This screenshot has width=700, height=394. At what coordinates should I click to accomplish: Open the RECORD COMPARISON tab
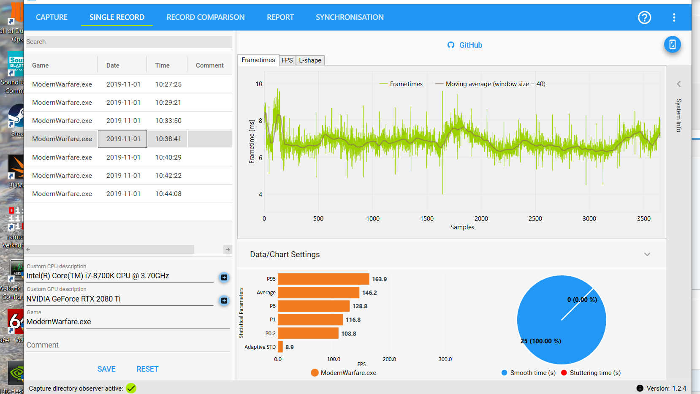click(x=206, y=17)
